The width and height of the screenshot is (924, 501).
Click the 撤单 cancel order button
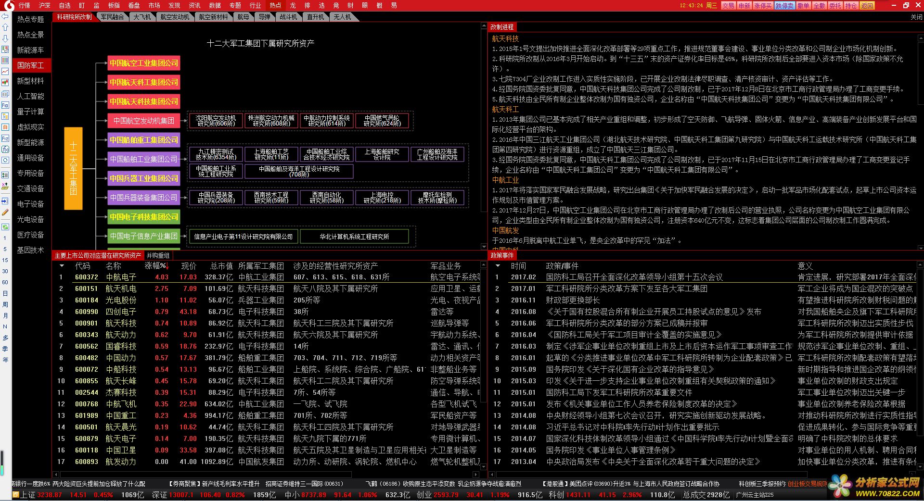[803, 6]
